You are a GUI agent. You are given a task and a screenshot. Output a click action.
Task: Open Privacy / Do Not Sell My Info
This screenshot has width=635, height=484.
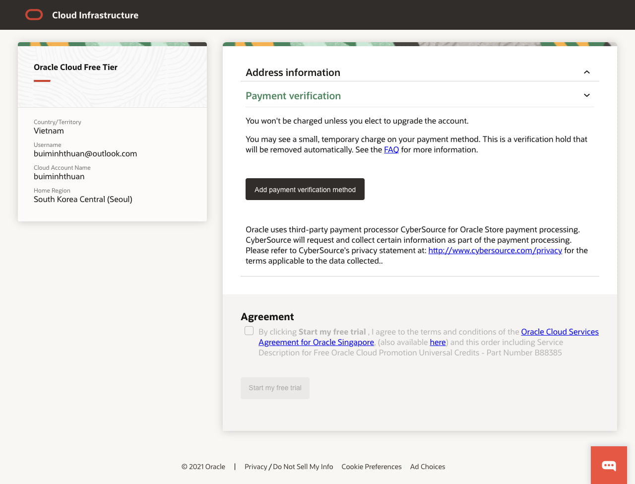pyautogui.click(x=289, y=467)
